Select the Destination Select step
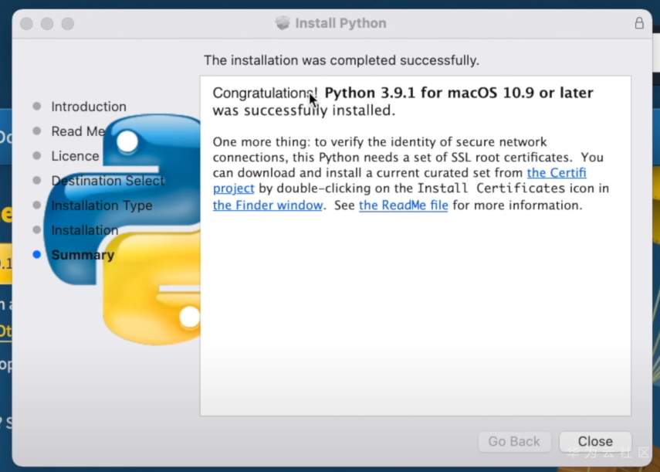Viewport: 660px width, 472px height. (107, 181)
